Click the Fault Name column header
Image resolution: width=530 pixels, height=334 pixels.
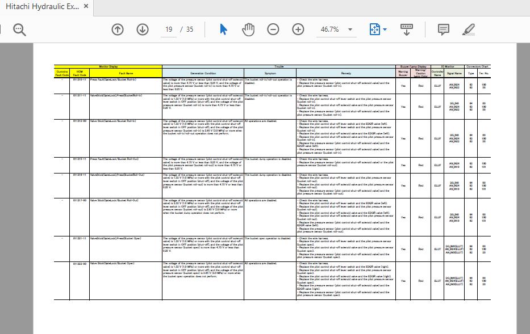pos(126,73)
